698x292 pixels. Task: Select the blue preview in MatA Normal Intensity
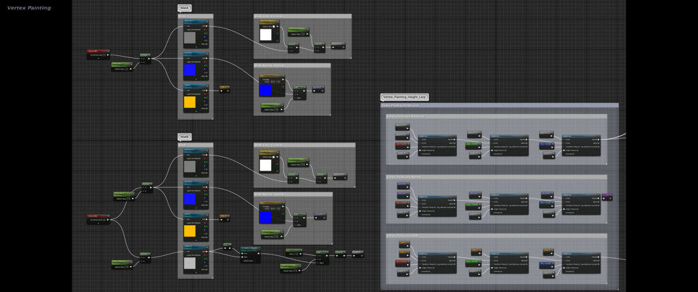click(x=265, y=89)
